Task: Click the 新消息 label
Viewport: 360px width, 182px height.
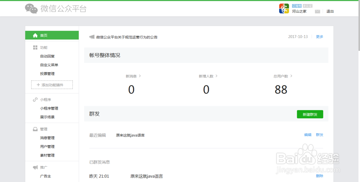Action: pos(131,76)
